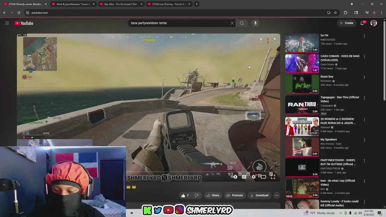Open options menu for My Speakers video
Image resolution: width=386 pixels, height=217 pixels.
364,140
